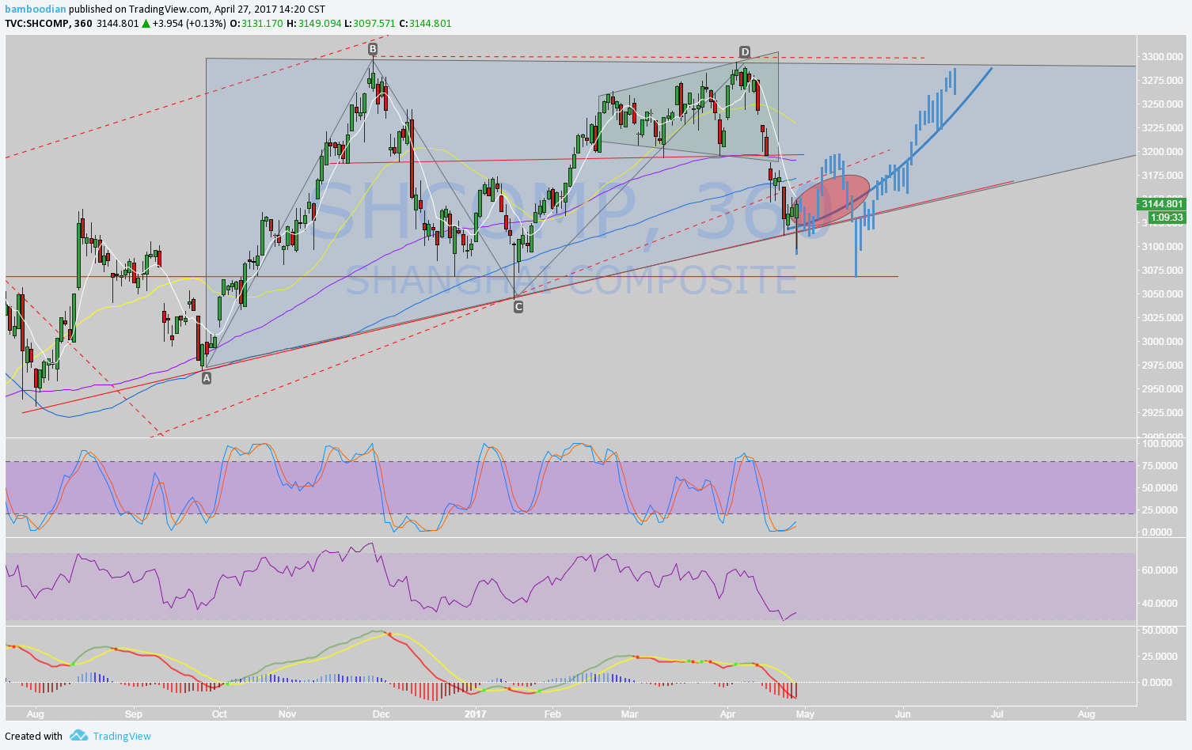Click the green 3144.801 price tag on axis
Image resolution: width=1192 pixels, height=750 pixels.
click(x=1162, y=204)
